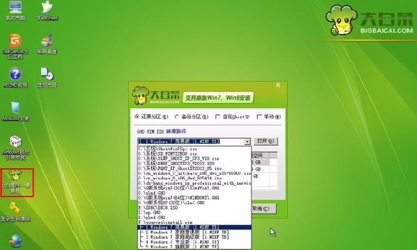Launch the 手动Ghost desktop icon
This screenshot has width=417, height=250.
47,10
